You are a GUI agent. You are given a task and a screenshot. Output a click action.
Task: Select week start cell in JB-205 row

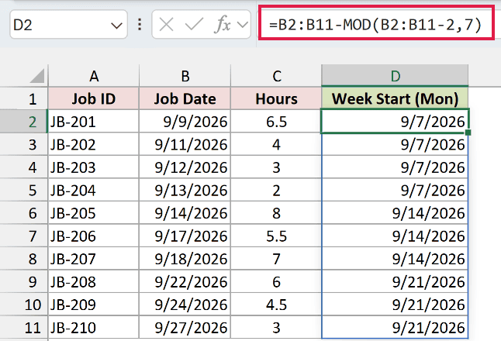pyautogui.click(x=395, y=213)
